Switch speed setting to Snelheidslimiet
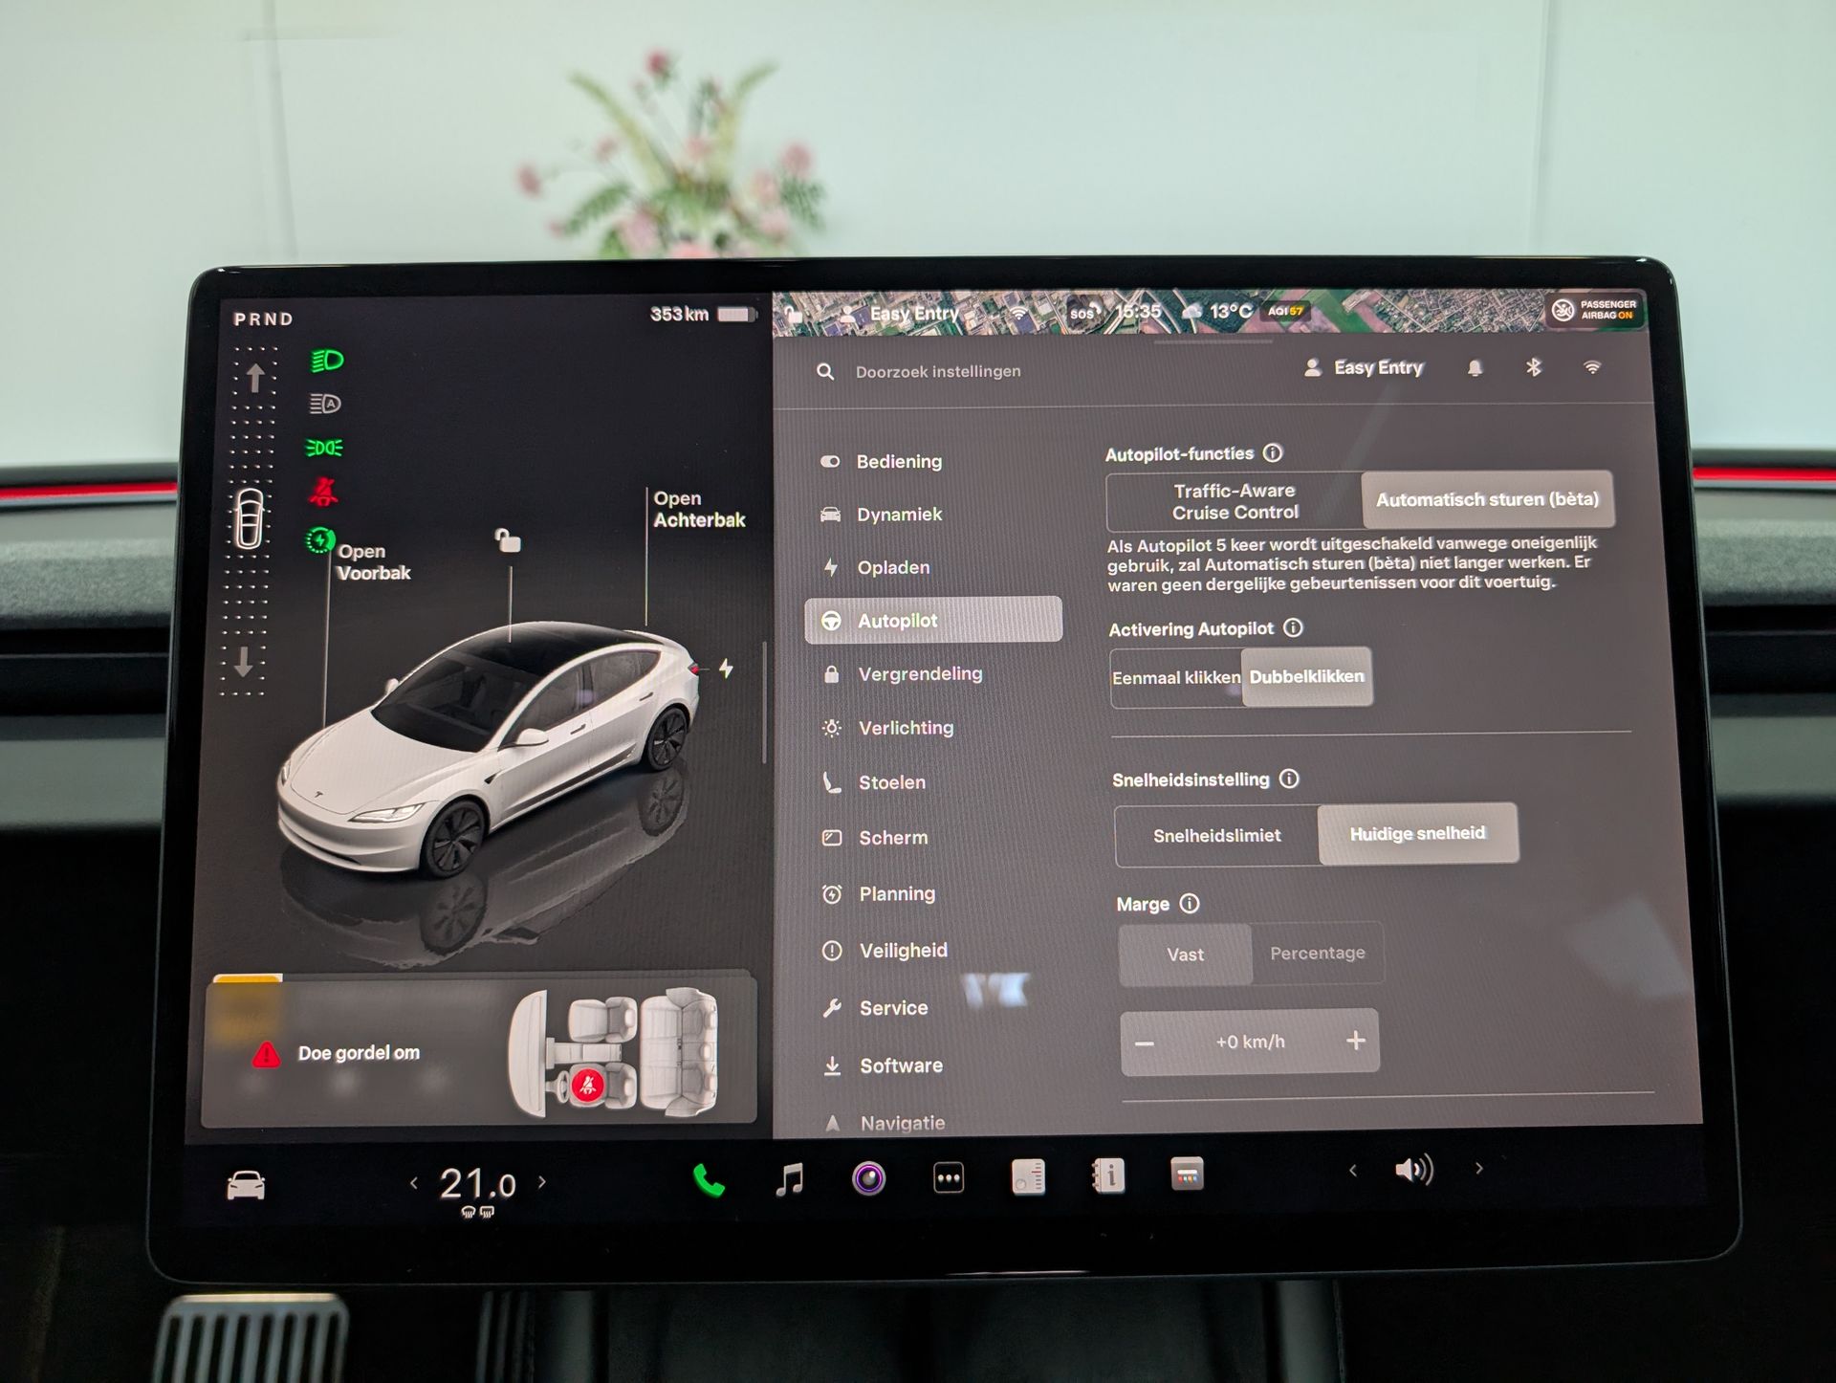 point(1216,835)
